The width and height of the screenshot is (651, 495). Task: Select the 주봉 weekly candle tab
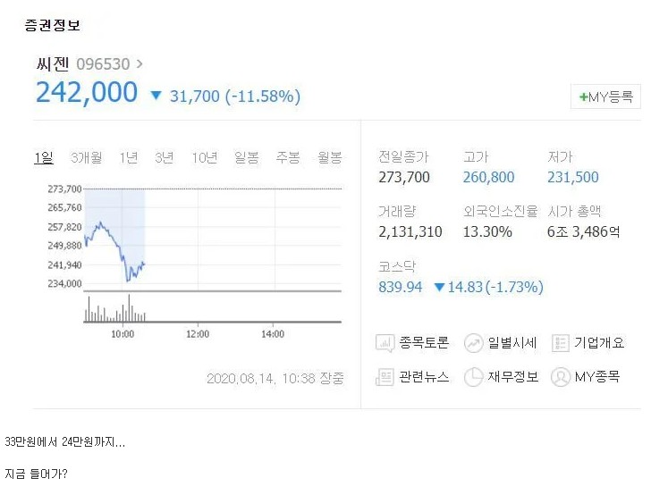pos(288,157)
